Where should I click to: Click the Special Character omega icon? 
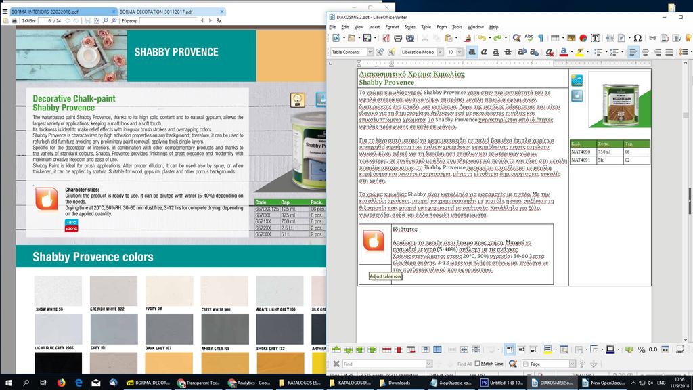coord(637,39)
